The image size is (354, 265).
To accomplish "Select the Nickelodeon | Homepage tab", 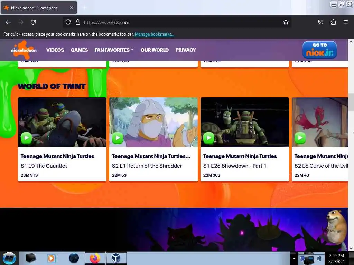I will click(39, 8).
